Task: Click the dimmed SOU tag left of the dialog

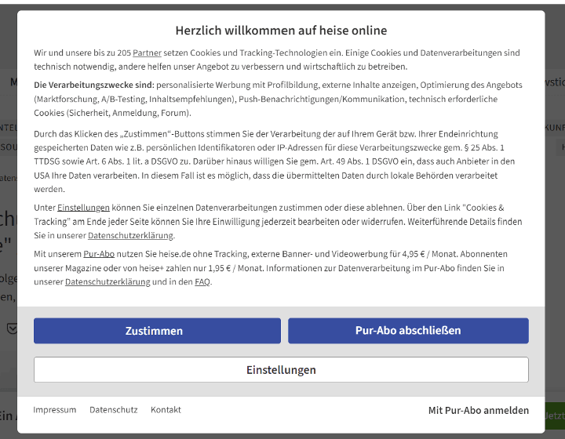Action: tap(9, 147)
